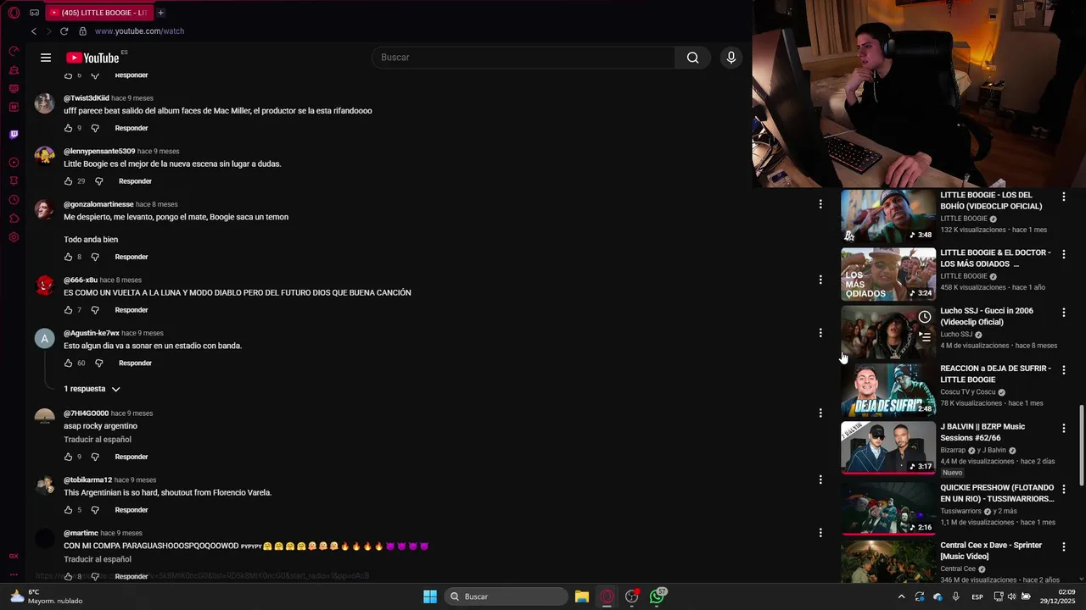Screen dimensions: 1086x610
Task: Open File Explorer from taskbar
Action: (x=581, y=596)
